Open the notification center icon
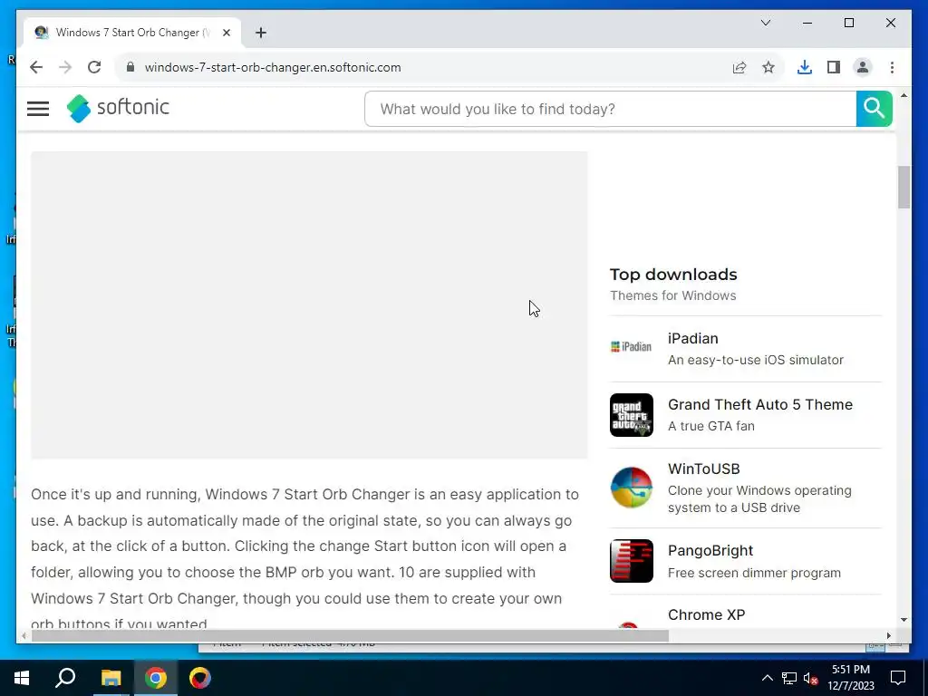Screen dimensions: 928x696 [898, 678]
